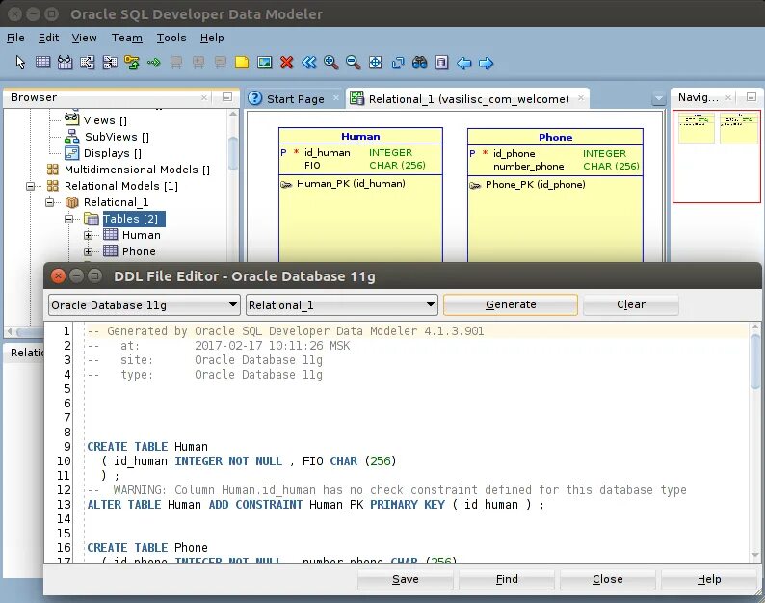The width and height of the screenshot is (765, 603).
Task: Open the Edit menu
Action: click(x=48, y=38)
